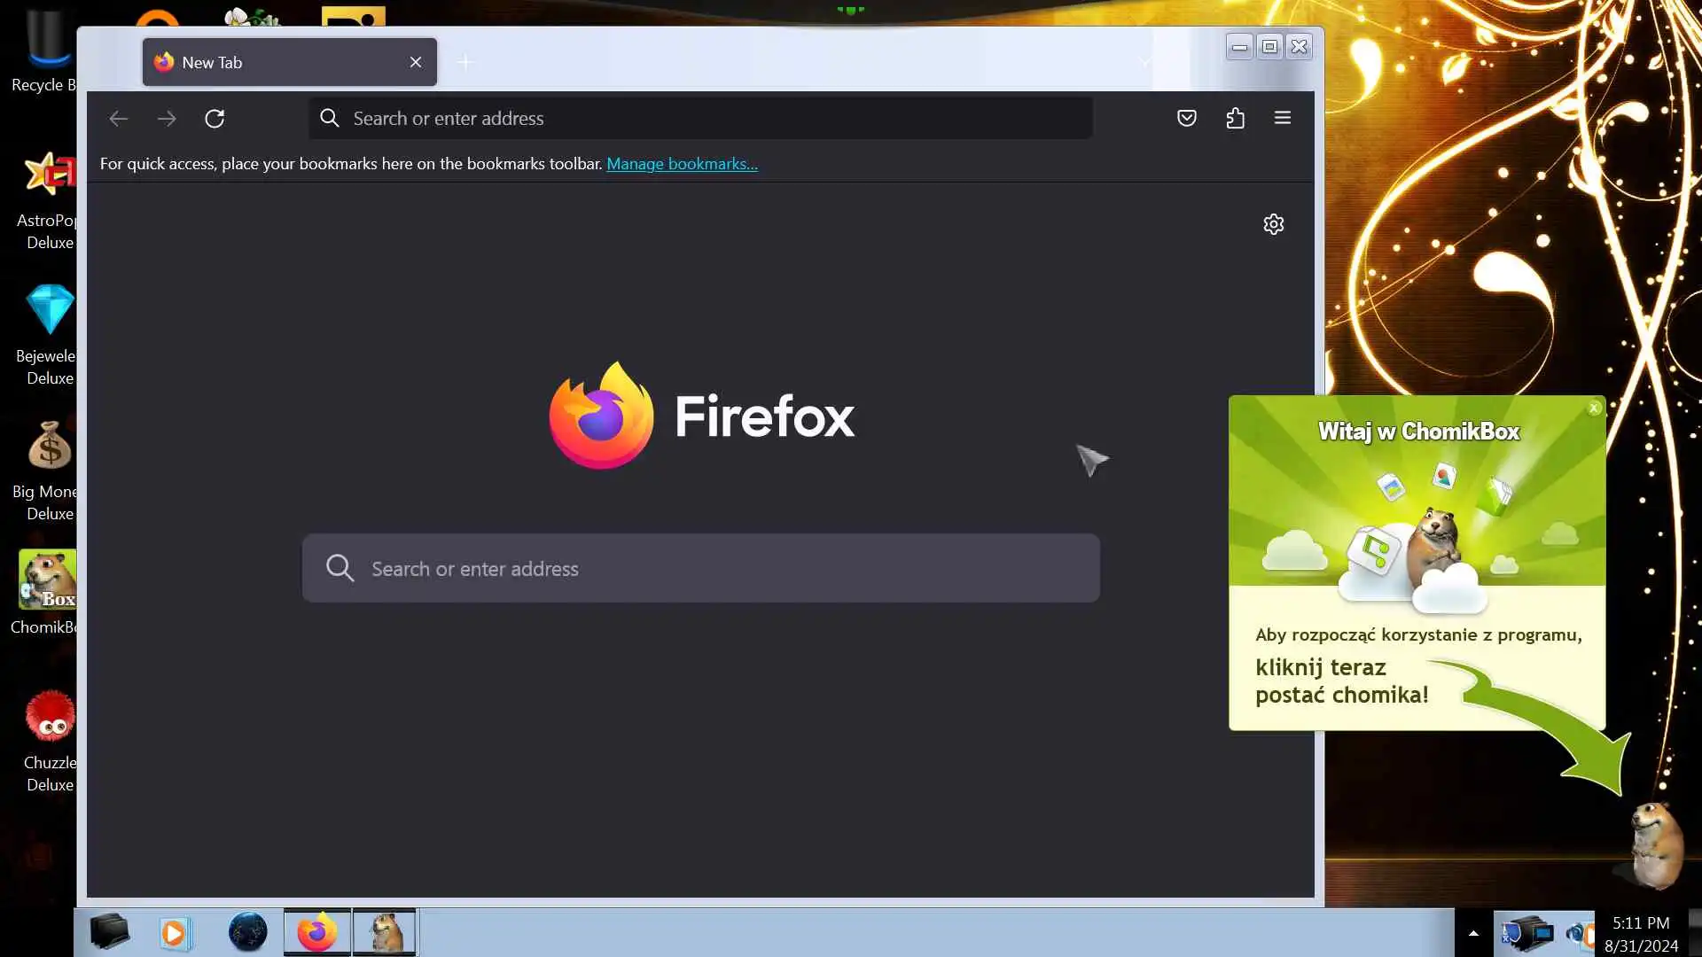Click the hamster character on desktop
The image size is (1702, 957).
point(1656,844)
